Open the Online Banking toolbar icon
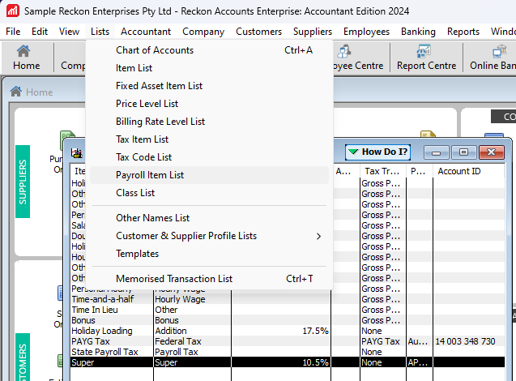 493,58
